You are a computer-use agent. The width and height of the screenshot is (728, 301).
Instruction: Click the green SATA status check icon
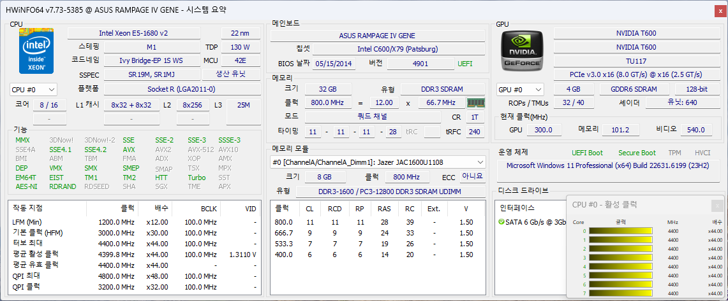501,222
